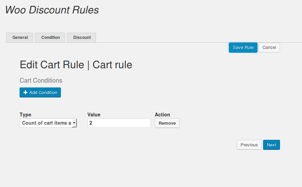Open the condition Type dropdown

click(48, 123)
